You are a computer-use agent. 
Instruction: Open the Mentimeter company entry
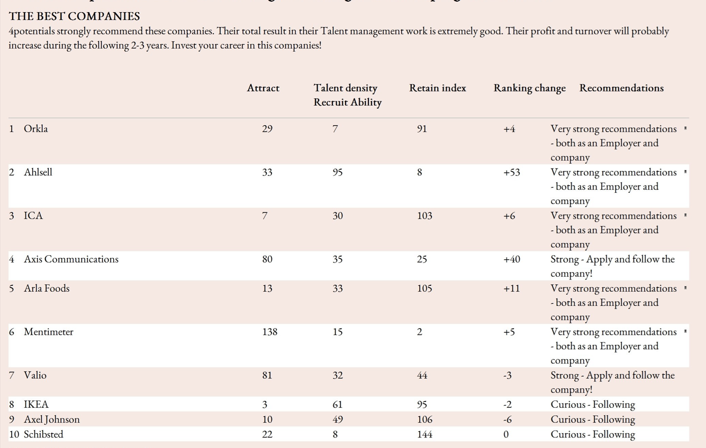click(x=48, y=332)
